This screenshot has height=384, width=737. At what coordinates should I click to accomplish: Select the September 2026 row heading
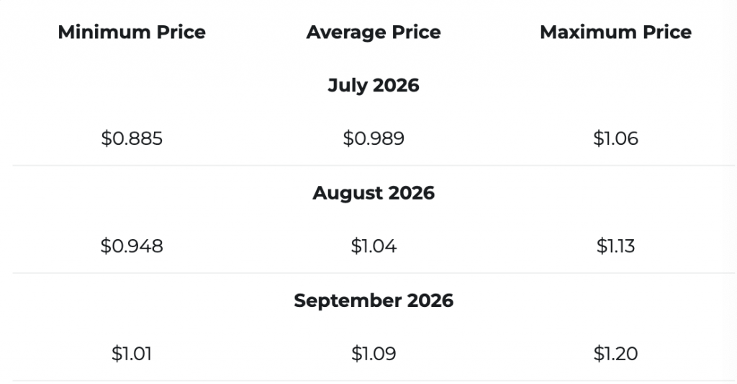tap(374, 300)
